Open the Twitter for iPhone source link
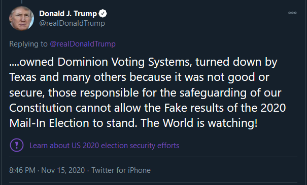 pyautogui.click(x=121, y=170)
